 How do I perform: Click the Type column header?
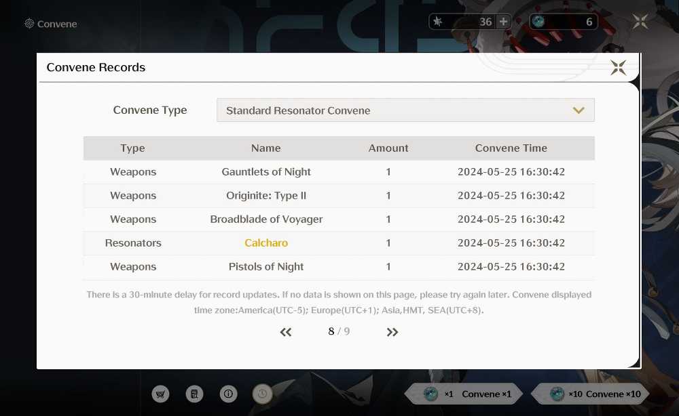[132, 148]
